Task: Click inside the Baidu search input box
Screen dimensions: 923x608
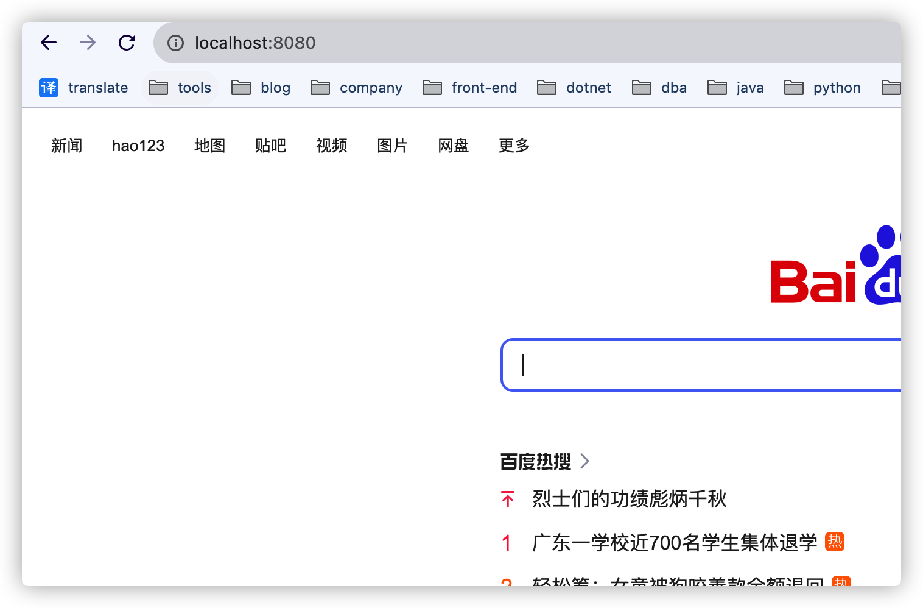Action: pyautogui.click(x=670, y=365)
